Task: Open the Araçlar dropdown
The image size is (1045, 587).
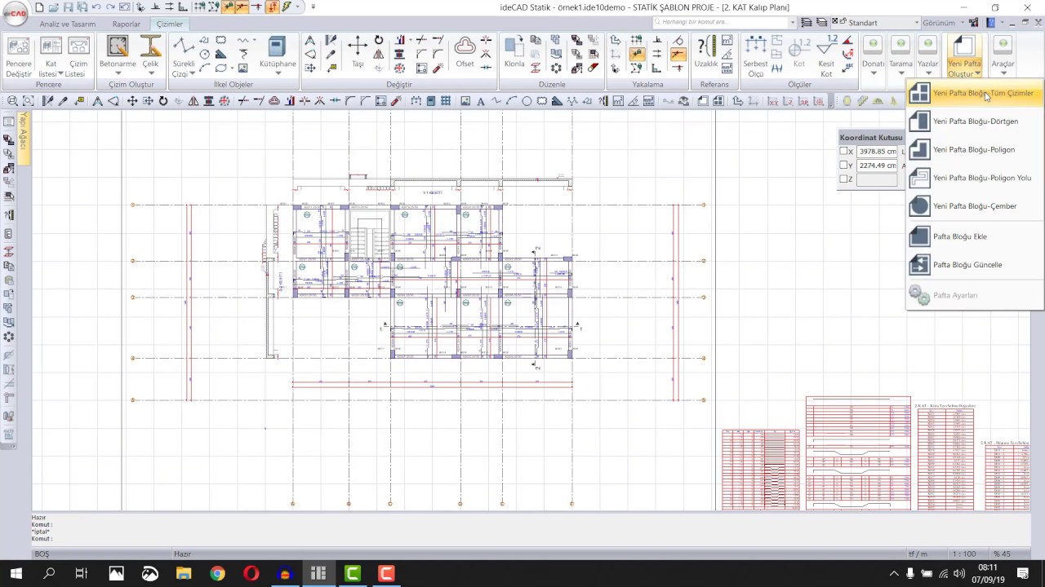Action: 1003,73
